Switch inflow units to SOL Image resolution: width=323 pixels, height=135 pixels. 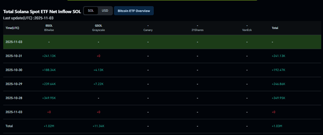(x=91, y=11)
